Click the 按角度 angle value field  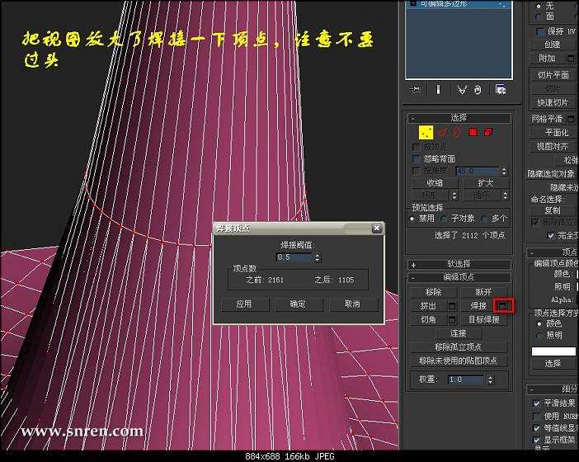tap(478, 172)
